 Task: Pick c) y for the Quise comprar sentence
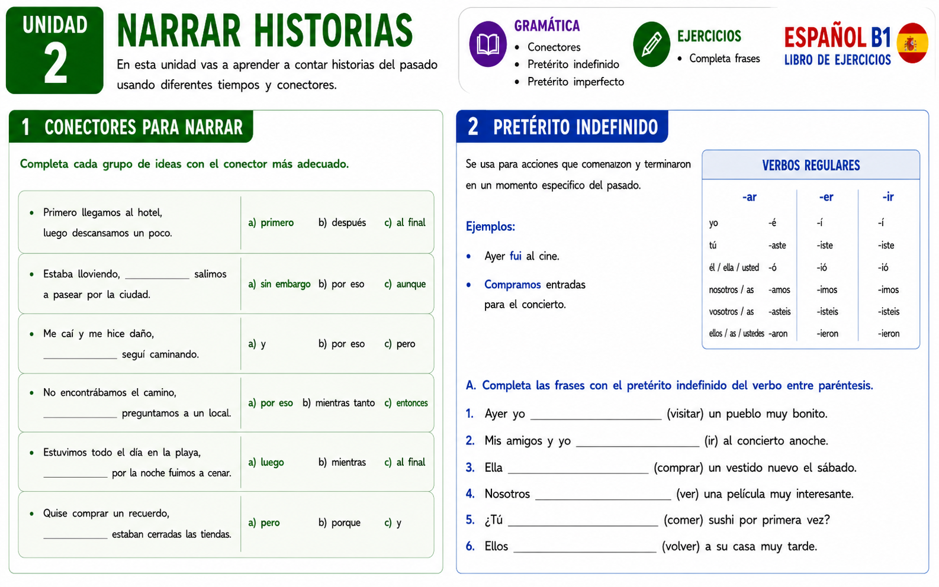[x=393, y=523]
